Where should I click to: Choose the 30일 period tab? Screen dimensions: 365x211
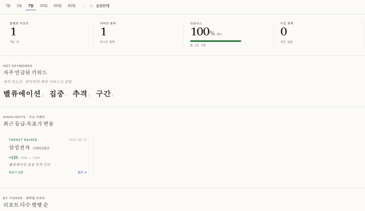[x=43, y=6]
